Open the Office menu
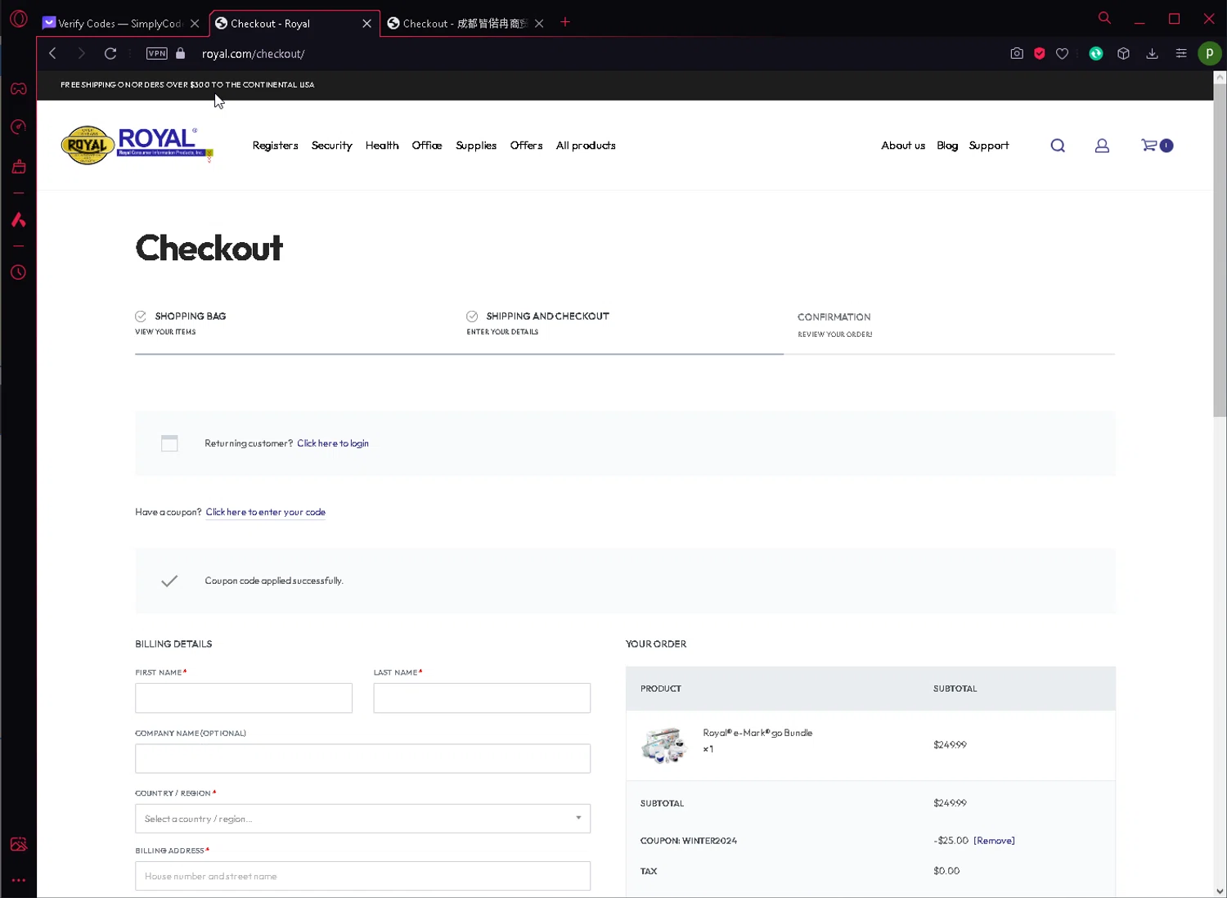The width and height of the screenshot is (1227, 898). point(427,146)
